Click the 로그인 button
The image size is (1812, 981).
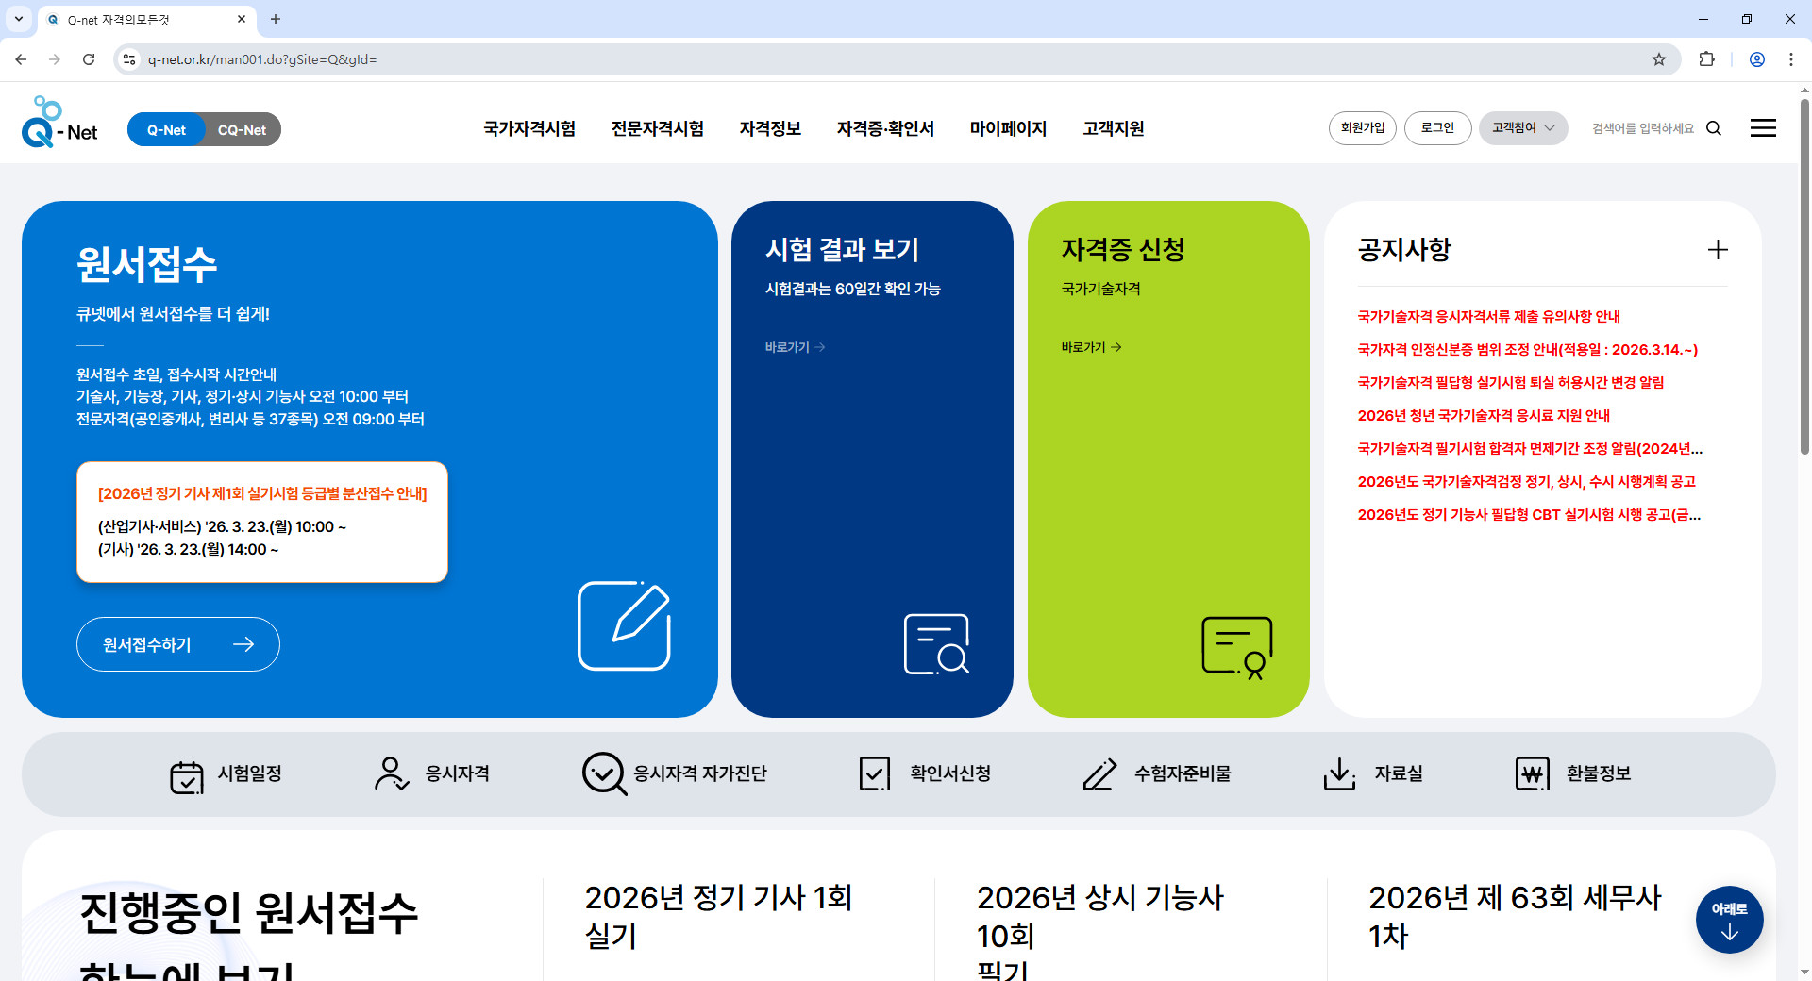tap(1438, 128)
